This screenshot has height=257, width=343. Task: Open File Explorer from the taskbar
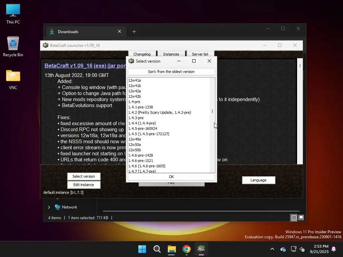click(172, 249)
